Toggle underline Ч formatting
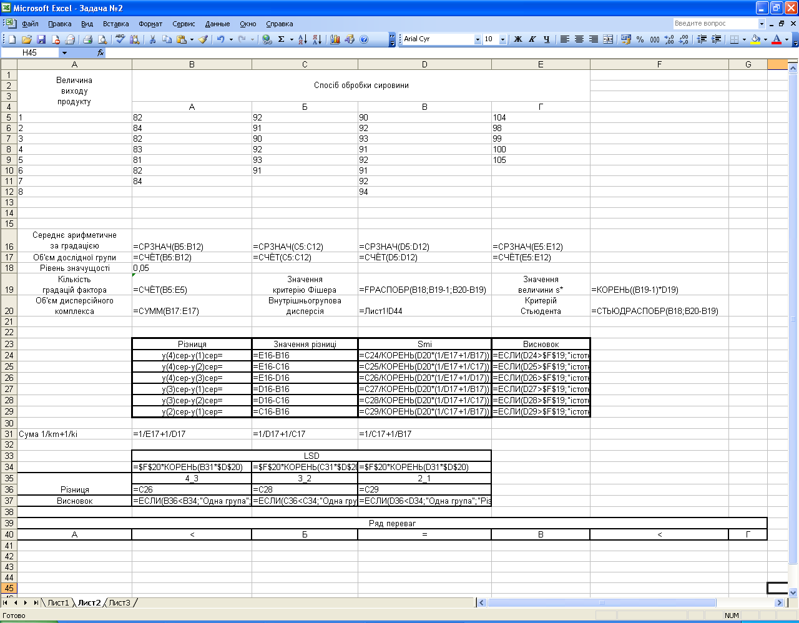 546,39
